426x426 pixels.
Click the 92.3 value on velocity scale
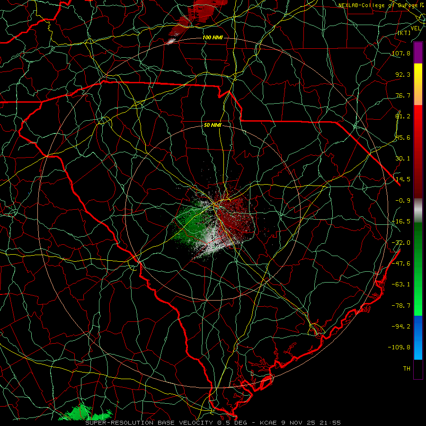[x=403, y=74]
